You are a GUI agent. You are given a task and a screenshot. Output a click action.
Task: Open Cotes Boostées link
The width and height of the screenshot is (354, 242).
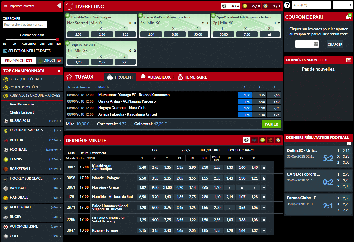point(32,87)
